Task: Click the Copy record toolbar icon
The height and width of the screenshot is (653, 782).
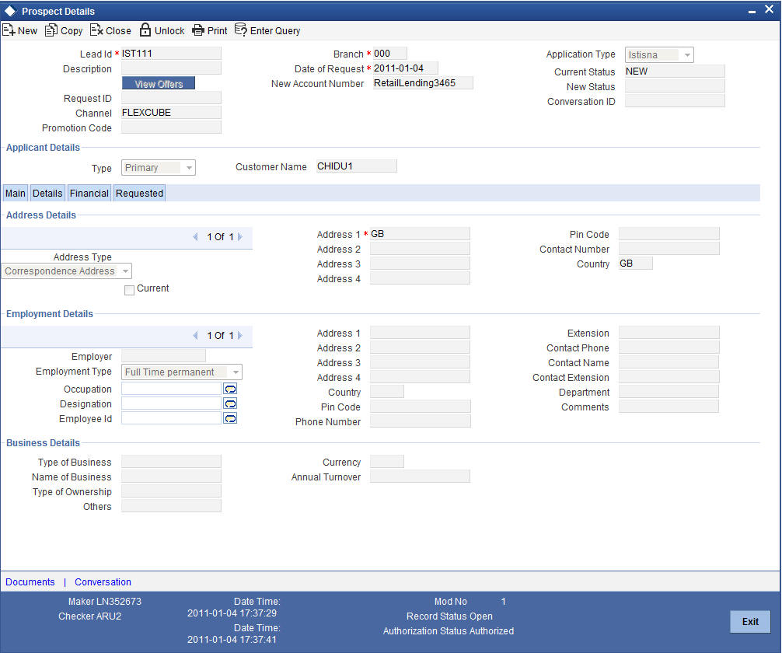Action: pos(51,30)
